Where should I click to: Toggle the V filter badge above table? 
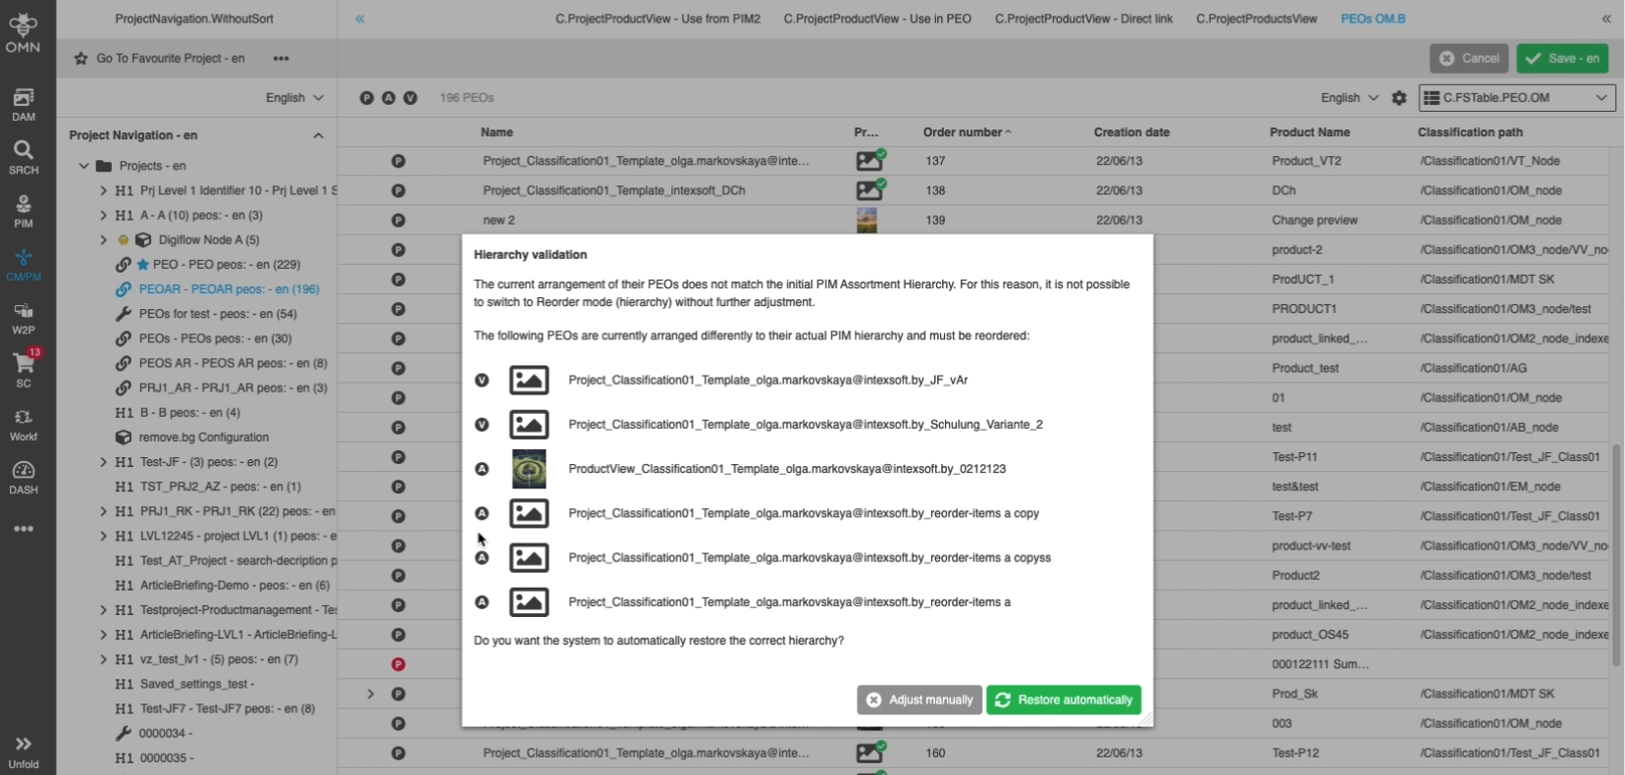click(x=410, y=98)
